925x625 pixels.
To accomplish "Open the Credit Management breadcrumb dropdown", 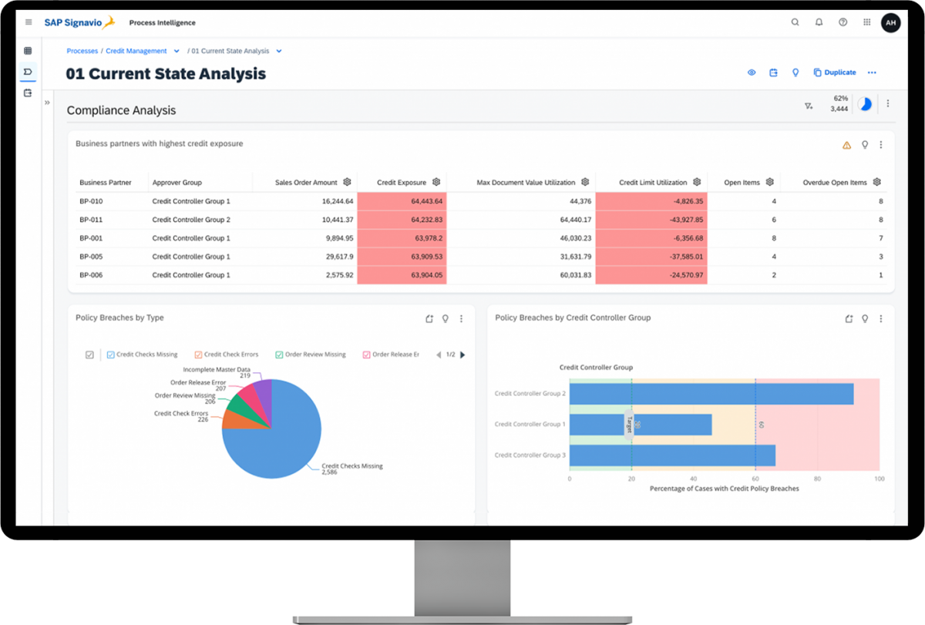I will tap(177, 50).
